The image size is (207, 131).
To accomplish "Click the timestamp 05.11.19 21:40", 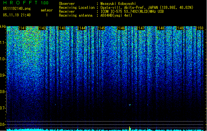I will click(x=17, y=15).
